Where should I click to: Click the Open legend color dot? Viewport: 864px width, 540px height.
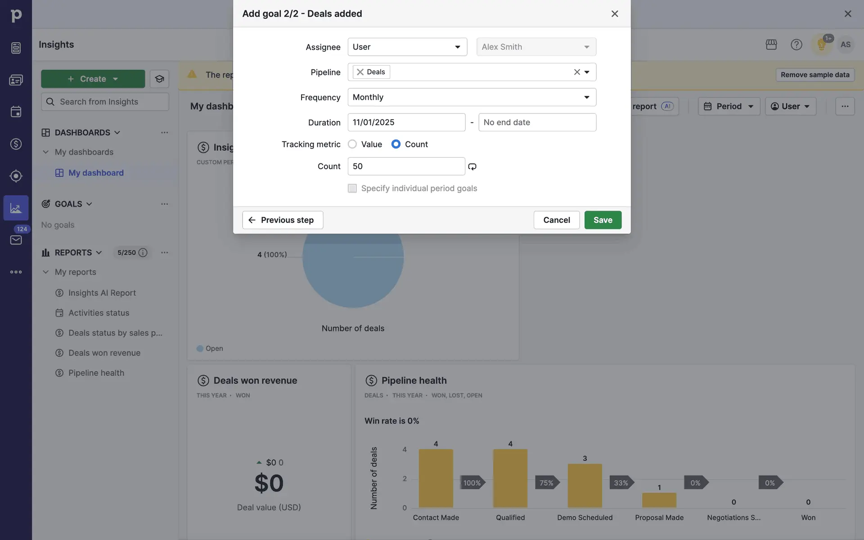200,348
